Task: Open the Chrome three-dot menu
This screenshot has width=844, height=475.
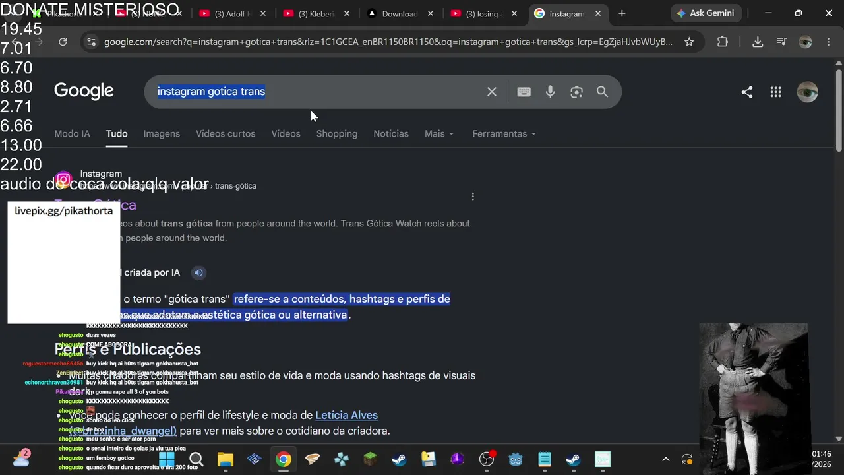Action: pos(829,42)
